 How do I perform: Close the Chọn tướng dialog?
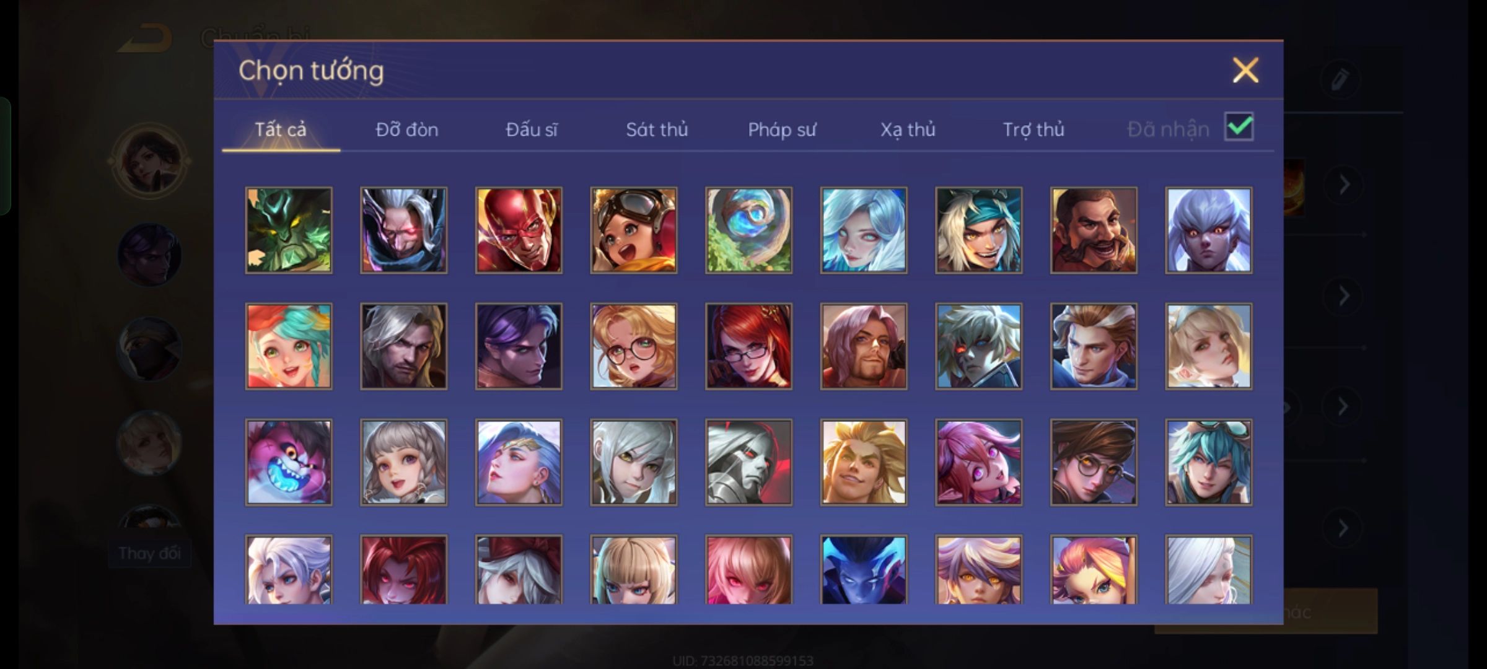[1245, 70]
